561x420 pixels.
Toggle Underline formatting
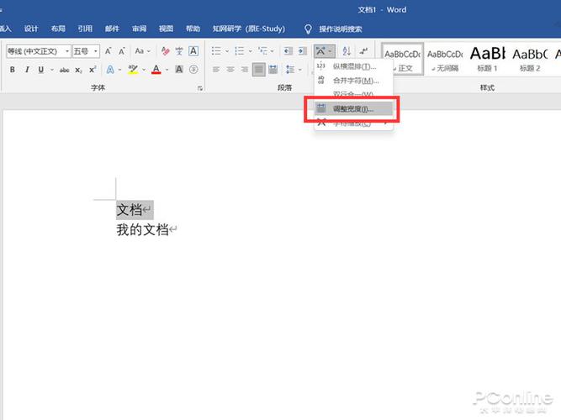coord(41,70)
